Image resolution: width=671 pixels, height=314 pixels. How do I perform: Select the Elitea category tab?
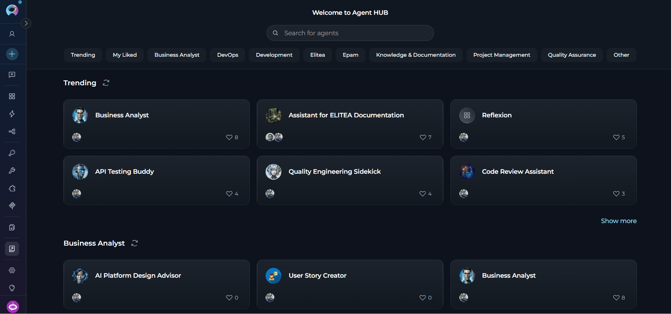[x=318, y=55]
